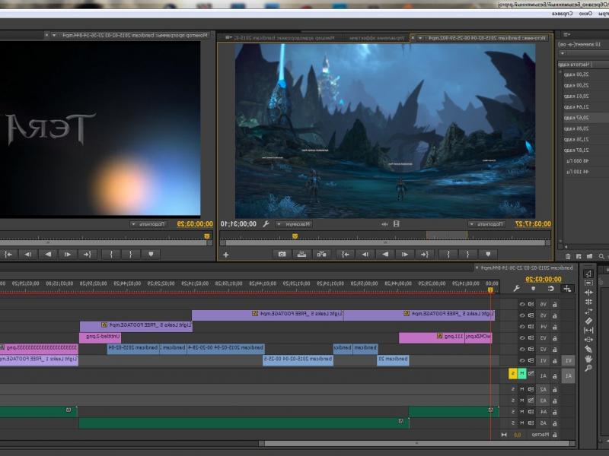Toggle the lock on track V4
The width and height of the screenshot is (609, 456).
pos(555,327)
